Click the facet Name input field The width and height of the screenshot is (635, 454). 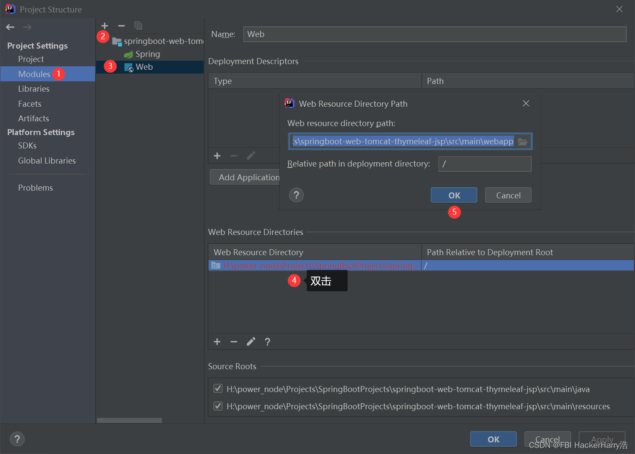tap(435, 34)
